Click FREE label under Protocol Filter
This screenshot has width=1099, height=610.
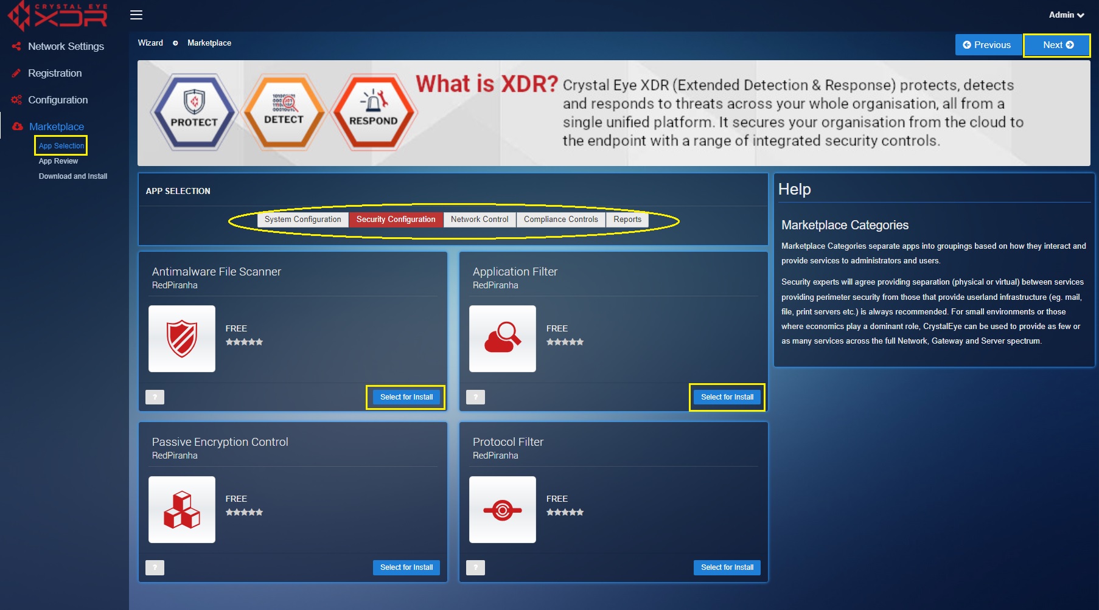[557, 499]
